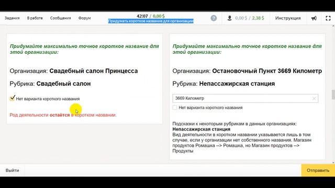
Task: Check 'Нет варианта' for Остановочный Пункт 3669
Action: (x=175, y=108)
